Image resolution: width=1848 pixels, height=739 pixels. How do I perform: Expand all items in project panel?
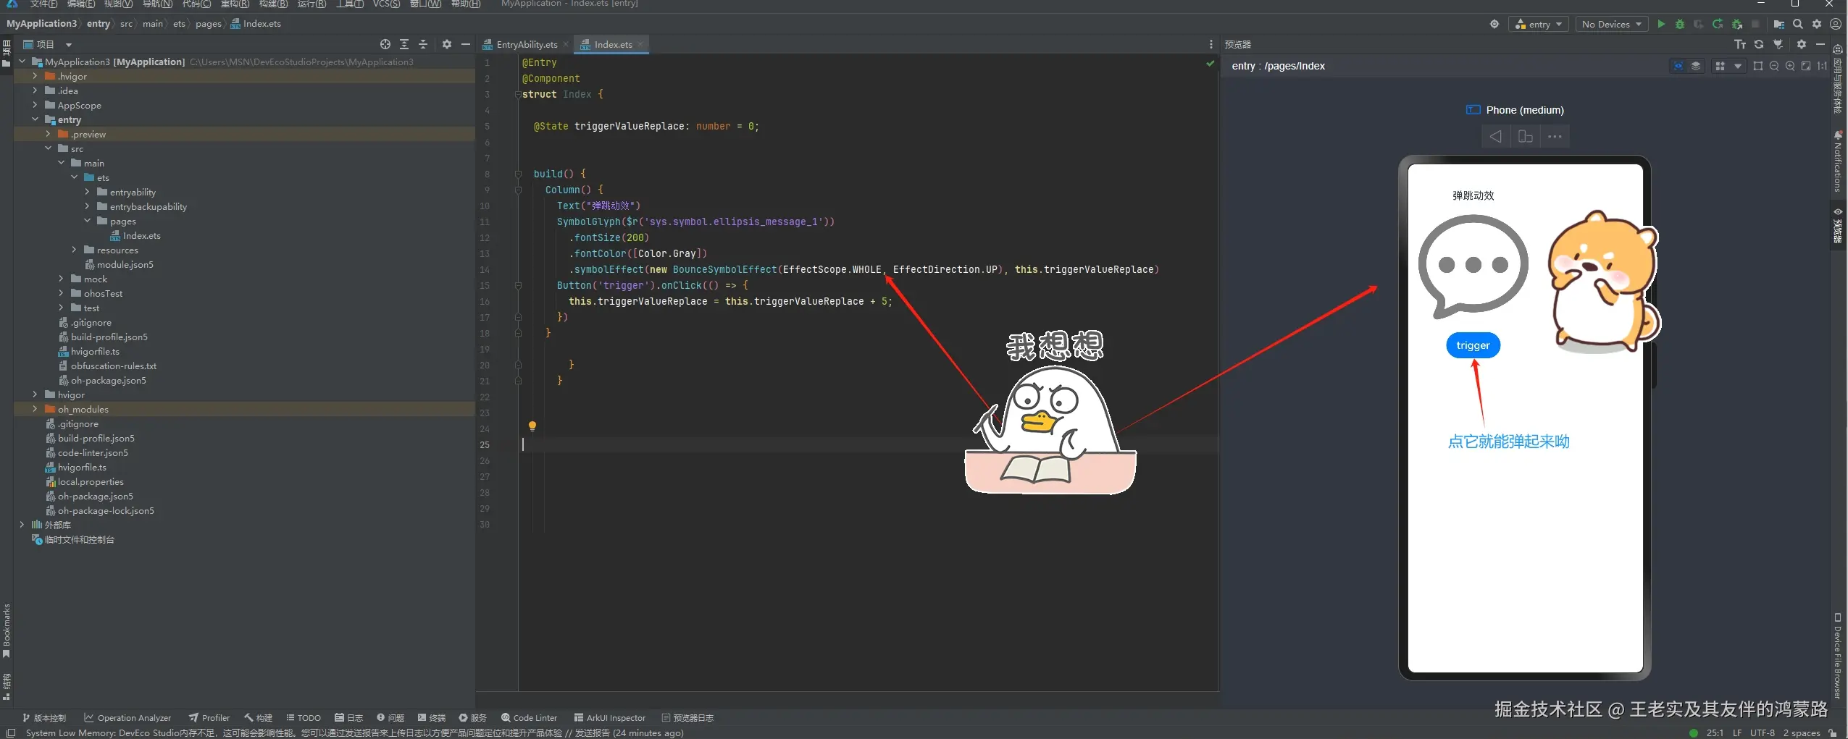[404, 44]
